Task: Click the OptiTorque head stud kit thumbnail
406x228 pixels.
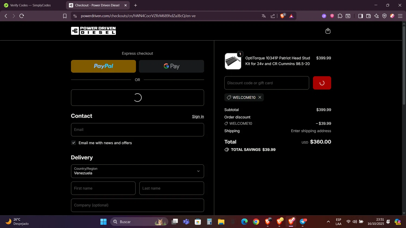Action: pos(233,61)
